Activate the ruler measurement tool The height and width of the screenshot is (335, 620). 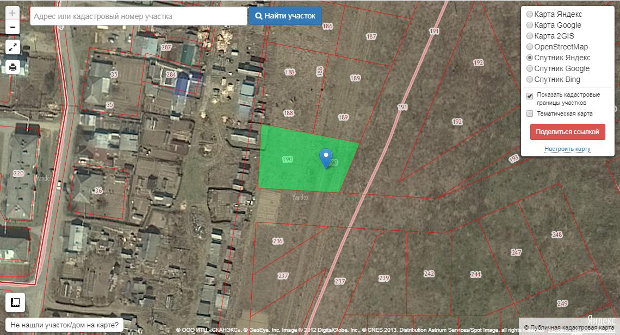point(15,302)
